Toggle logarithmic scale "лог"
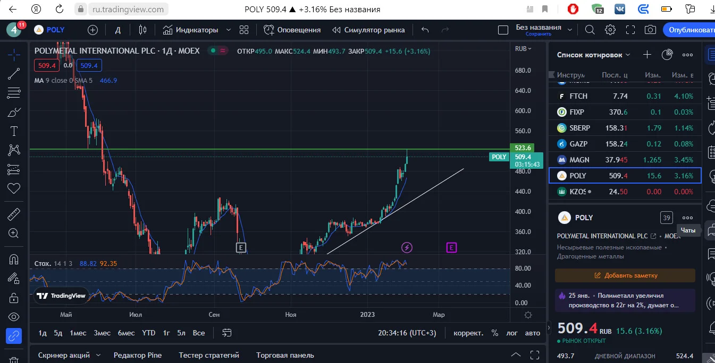 point(512,333)
